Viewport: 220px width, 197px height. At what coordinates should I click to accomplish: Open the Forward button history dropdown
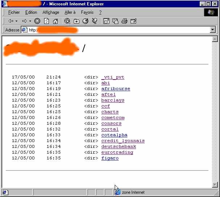30,21
